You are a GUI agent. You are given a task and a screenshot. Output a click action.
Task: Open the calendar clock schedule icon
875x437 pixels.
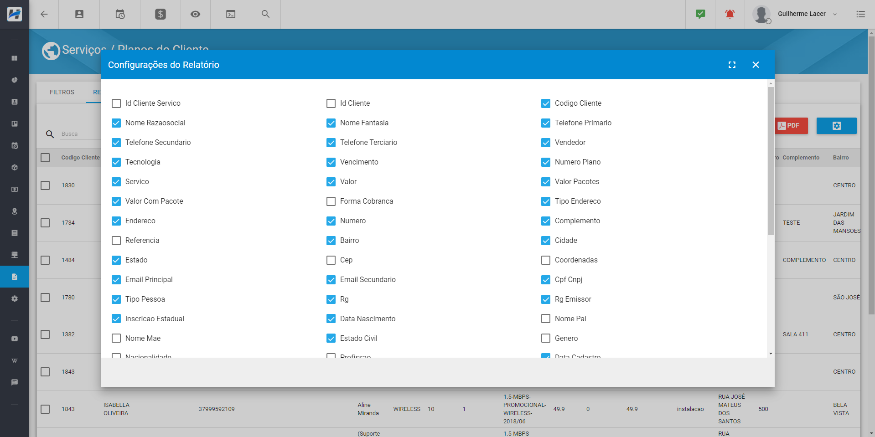coord(120,14)
